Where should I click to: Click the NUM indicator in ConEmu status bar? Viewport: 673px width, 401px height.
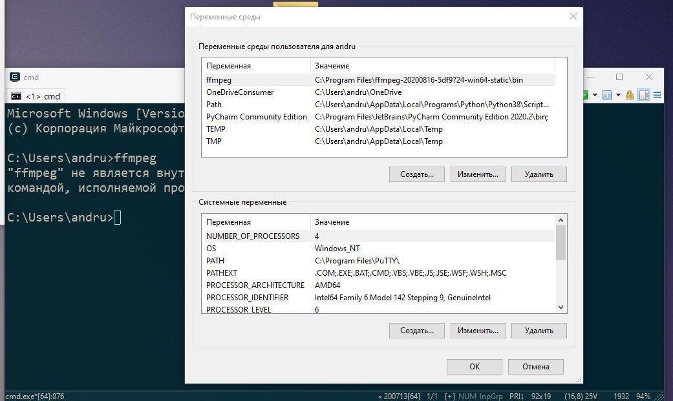click(467, 396)
